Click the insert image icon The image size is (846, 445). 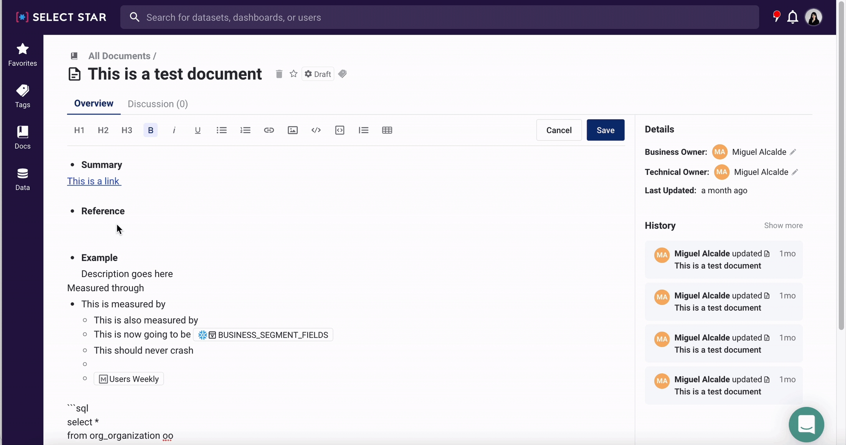pos(293,130)
